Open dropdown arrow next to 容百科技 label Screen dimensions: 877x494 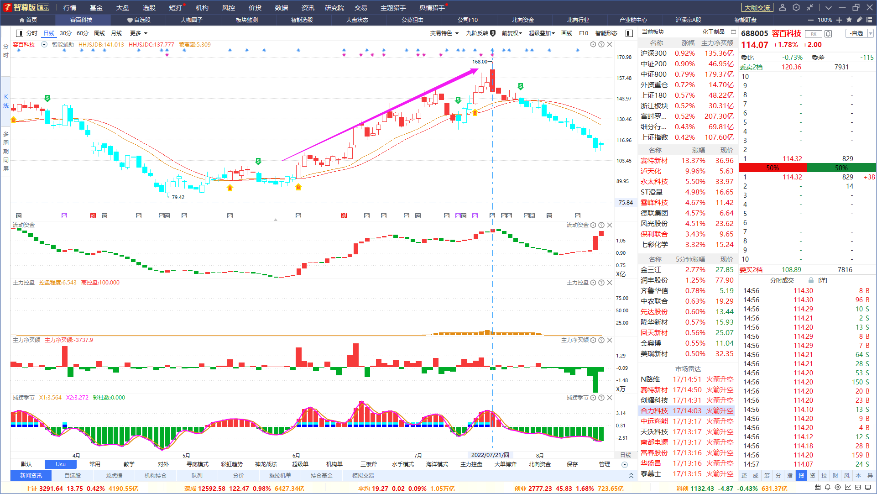click(44, 44)
